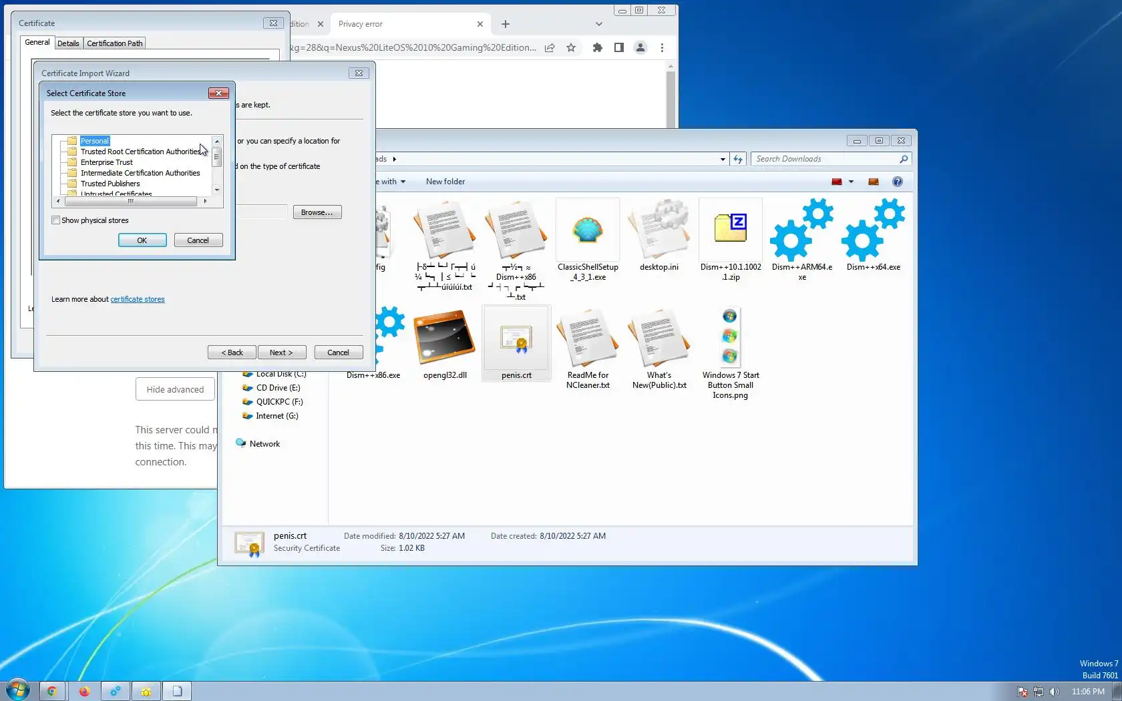
Task: Click the Next > wizard button
Action: click(281, 353)
